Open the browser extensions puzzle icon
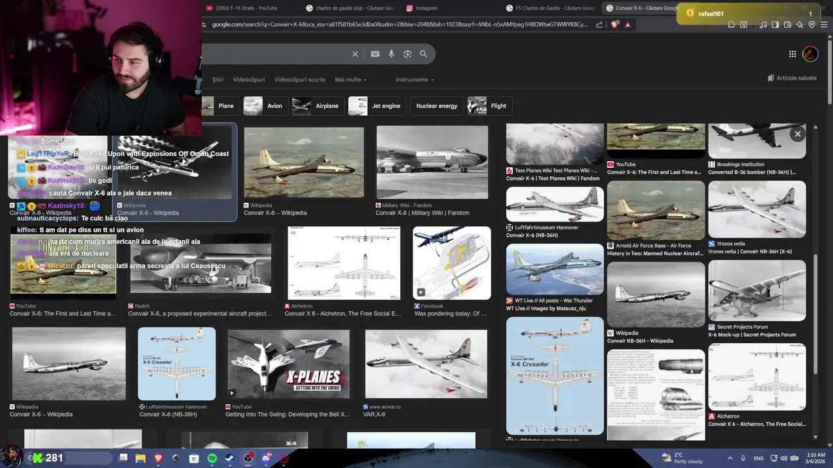The width and height of the screenshot is (833, 468). [x=731, y=25]
